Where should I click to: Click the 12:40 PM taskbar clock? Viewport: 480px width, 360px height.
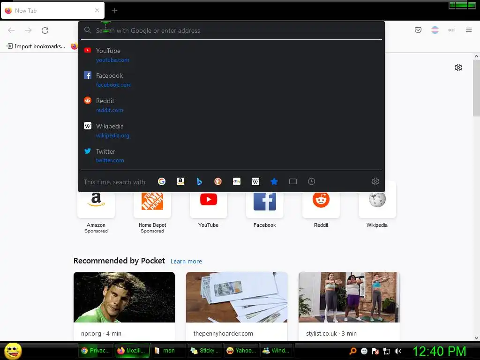pyautogui.click(x=440, y=351)
